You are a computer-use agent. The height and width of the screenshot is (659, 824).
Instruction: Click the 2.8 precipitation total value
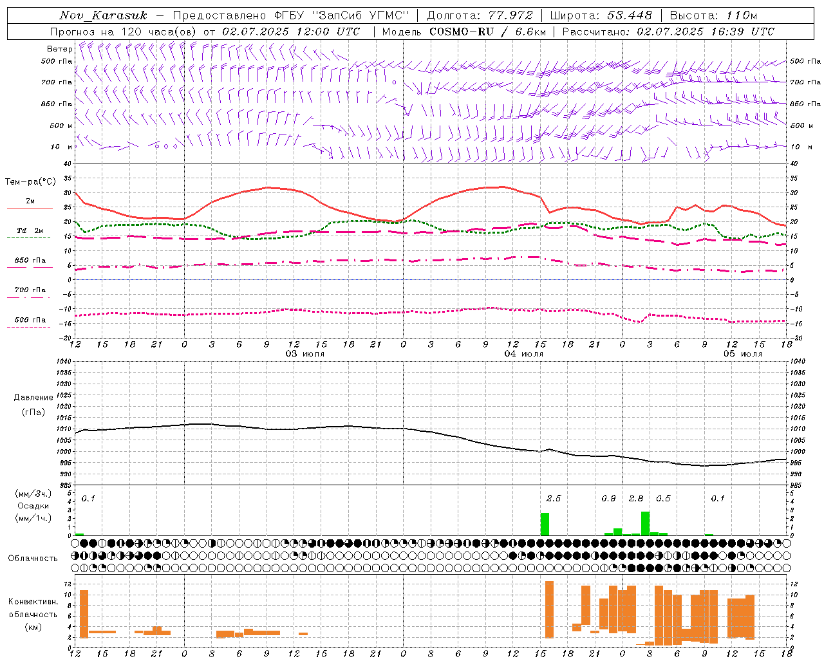[636, 499]
